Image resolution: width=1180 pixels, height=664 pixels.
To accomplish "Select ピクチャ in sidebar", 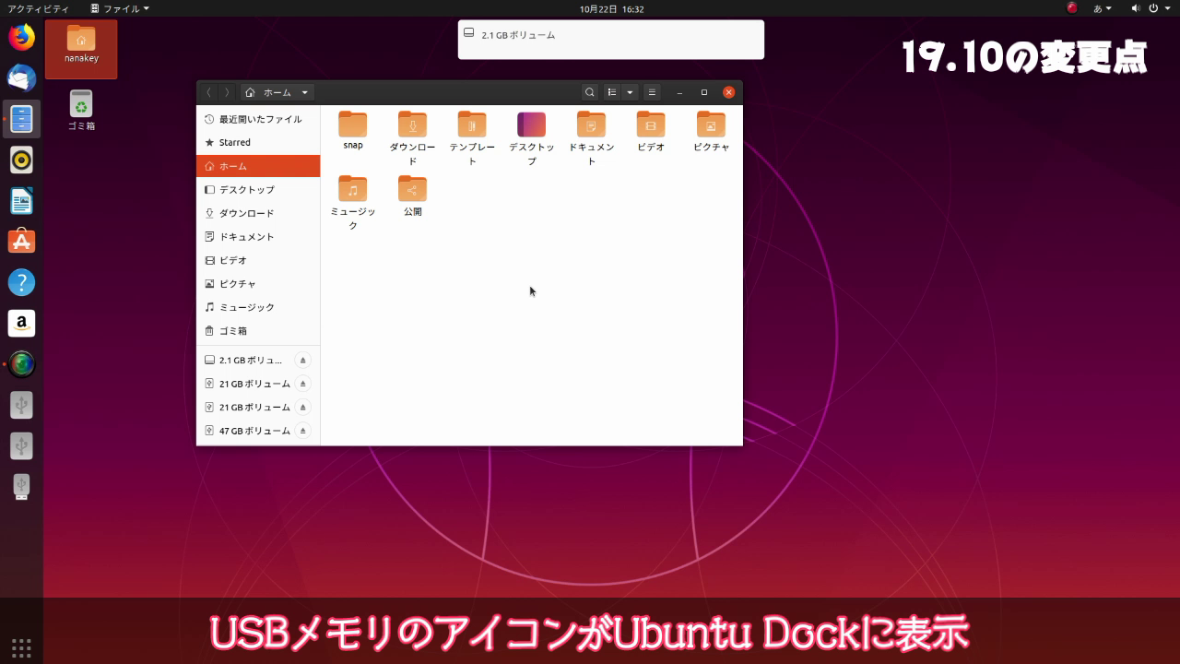I will click(x=258, y=283).
